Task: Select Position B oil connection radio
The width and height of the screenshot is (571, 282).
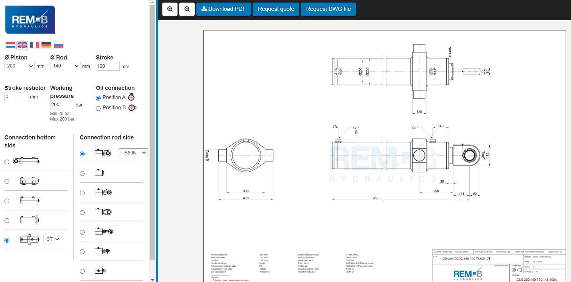Action: [x=98, y=108]
